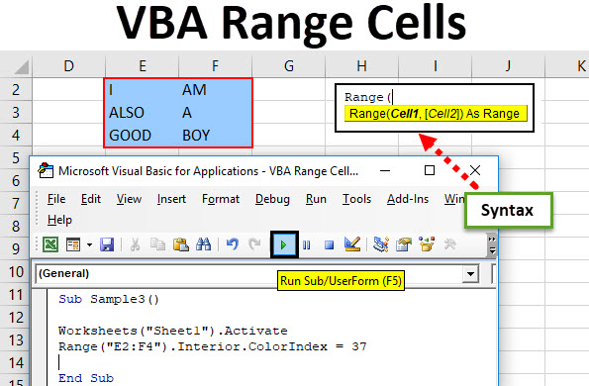The image size is (589, 386).
Task: Open the Insert UserForm dropdown arrow
Action: click(x=89, y=244)
